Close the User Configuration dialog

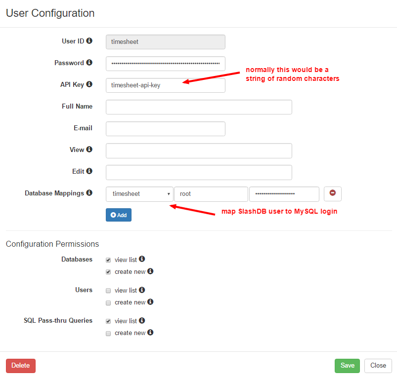coord(378,366)
